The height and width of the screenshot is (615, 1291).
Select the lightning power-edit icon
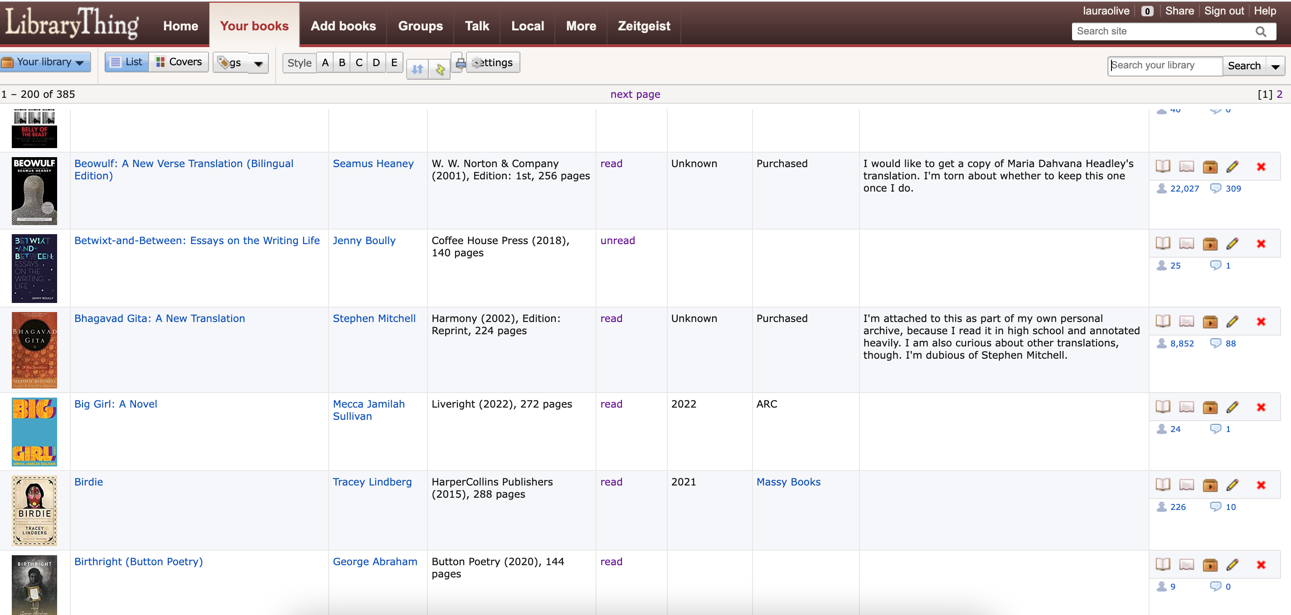coord(440,70)
